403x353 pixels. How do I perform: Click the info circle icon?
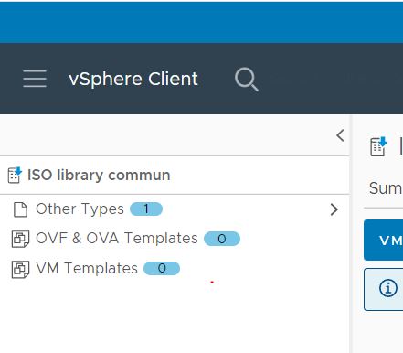pyautogui.click(x=388, y=288)
